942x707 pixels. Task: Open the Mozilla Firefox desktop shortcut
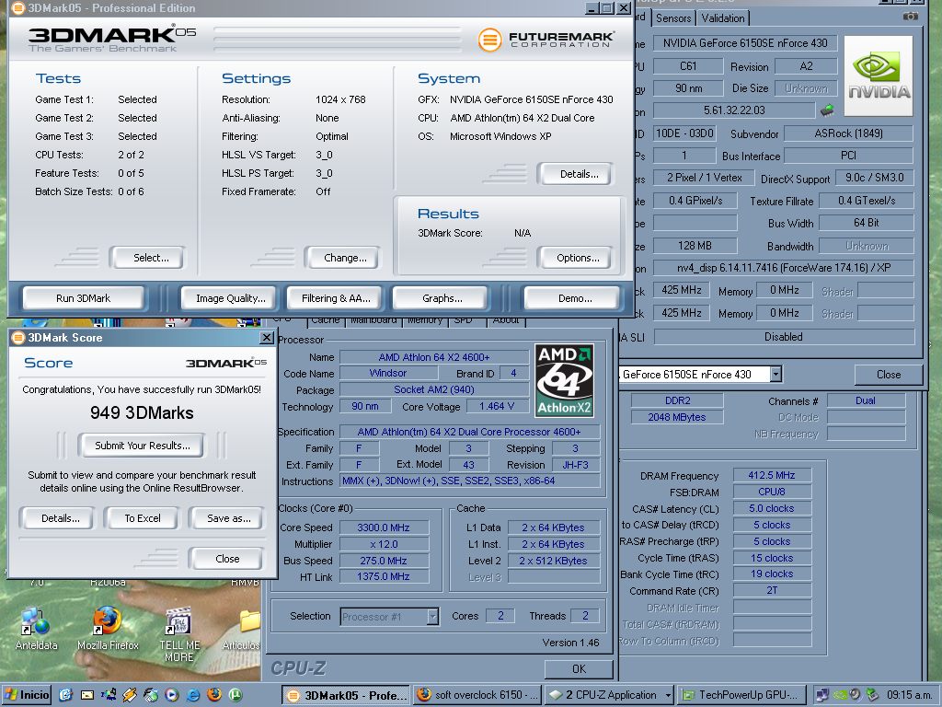tap(108, 630)
